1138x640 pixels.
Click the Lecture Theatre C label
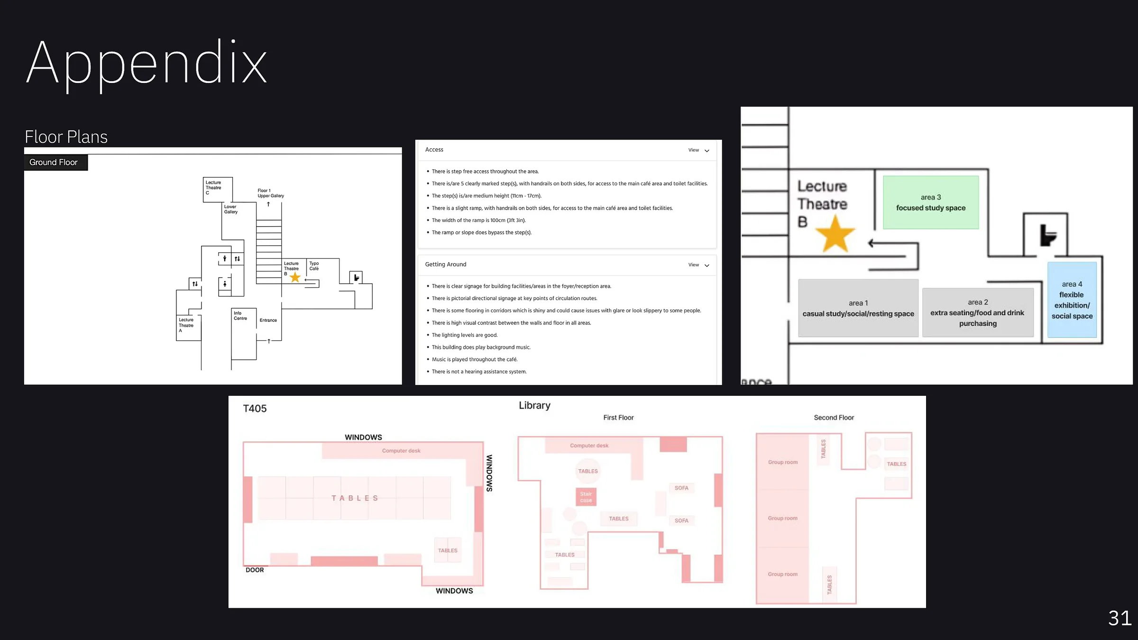click(213, 188)
